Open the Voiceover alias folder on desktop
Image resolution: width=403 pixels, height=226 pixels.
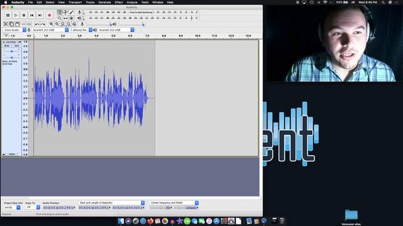(x=351, y=217)
